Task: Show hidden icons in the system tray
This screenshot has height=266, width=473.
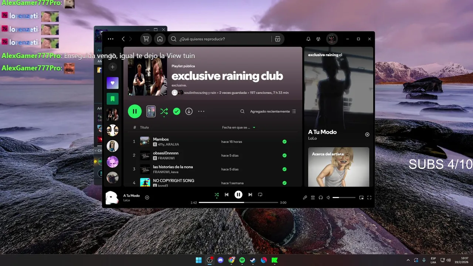Action: (x=408, y=260)
